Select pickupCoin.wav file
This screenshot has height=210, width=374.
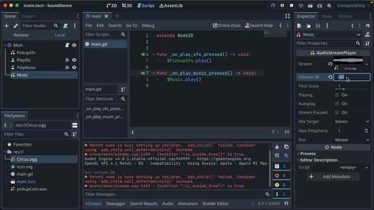[x=32, y=189]
